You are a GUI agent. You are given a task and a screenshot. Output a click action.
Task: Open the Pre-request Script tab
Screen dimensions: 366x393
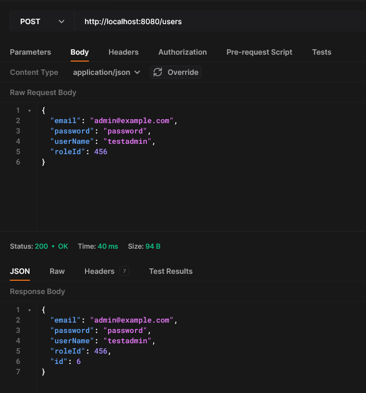(259, 52)
